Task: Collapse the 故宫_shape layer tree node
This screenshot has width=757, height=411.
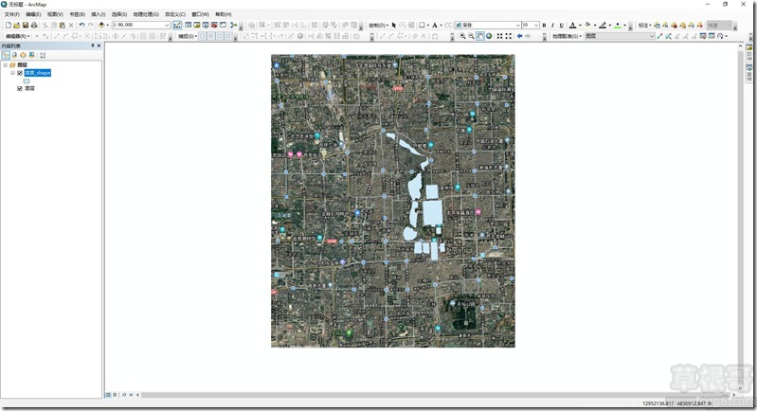Action: [12, 73]
